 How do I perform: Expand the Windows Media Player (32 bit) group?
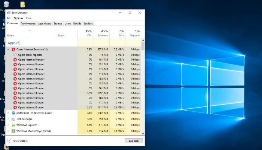(x=8, y=131)
